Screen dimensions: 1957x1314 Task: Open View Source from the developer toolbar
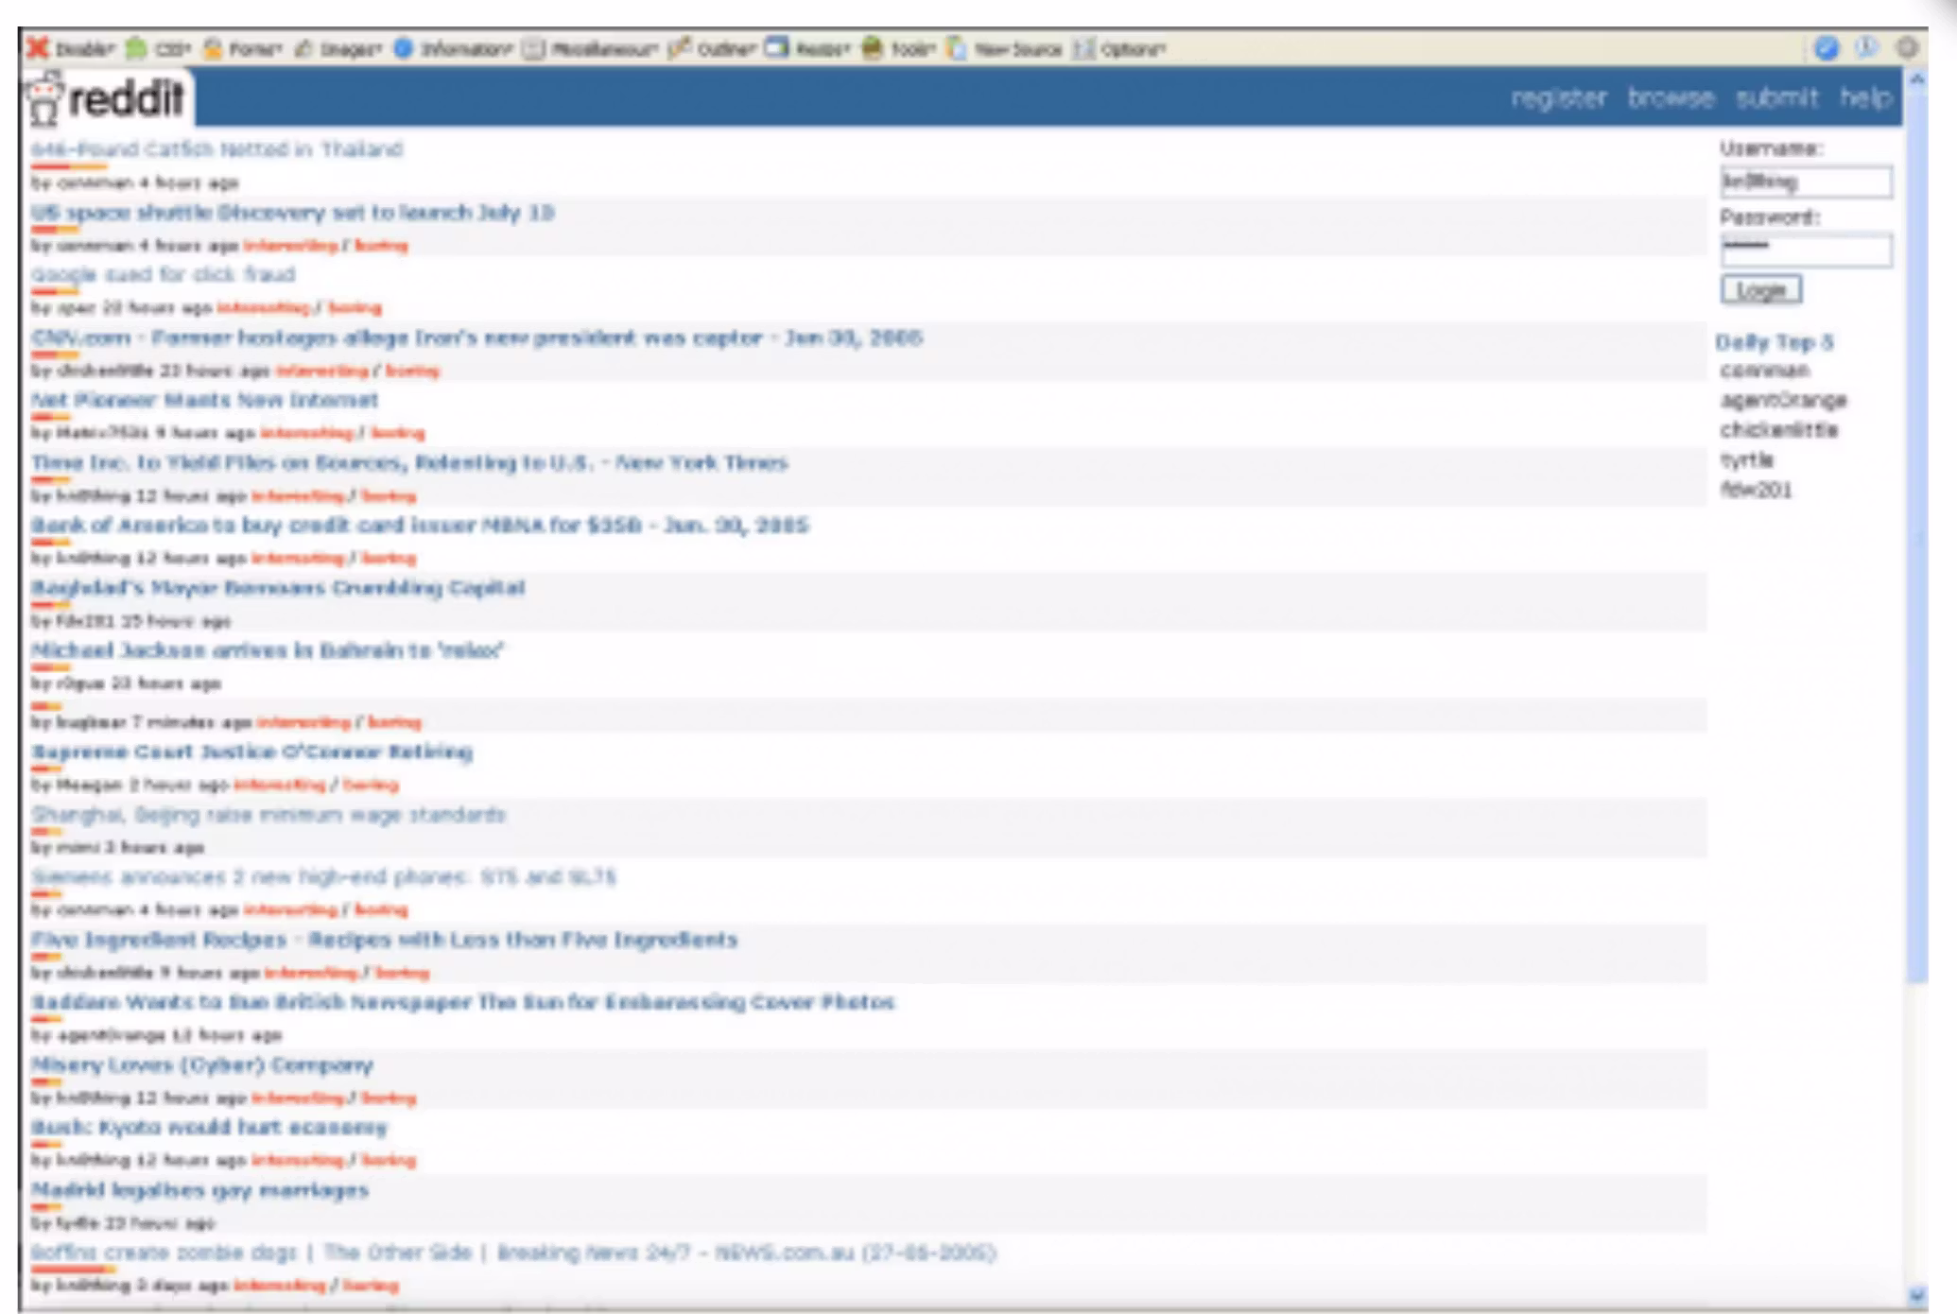point(957,48)
